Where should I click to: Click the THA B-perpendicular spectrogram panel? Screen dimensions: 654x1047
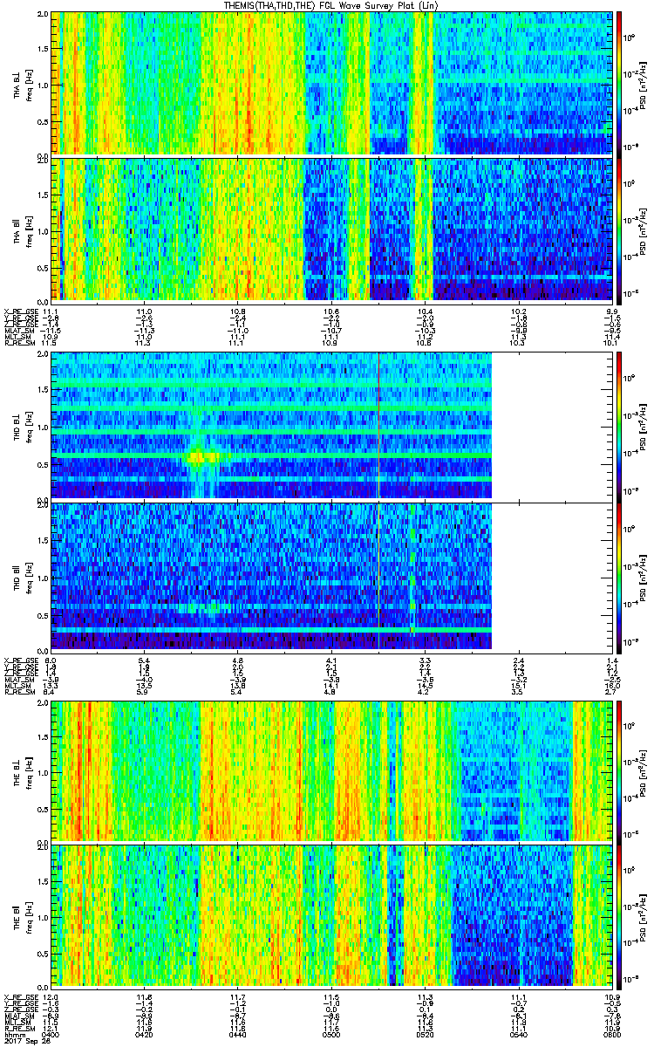tap(331, 83)
